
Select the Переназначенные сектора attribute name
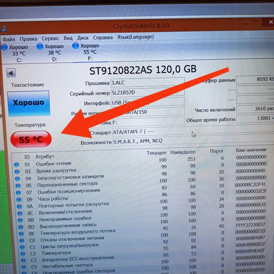click(x=67, y=184)
